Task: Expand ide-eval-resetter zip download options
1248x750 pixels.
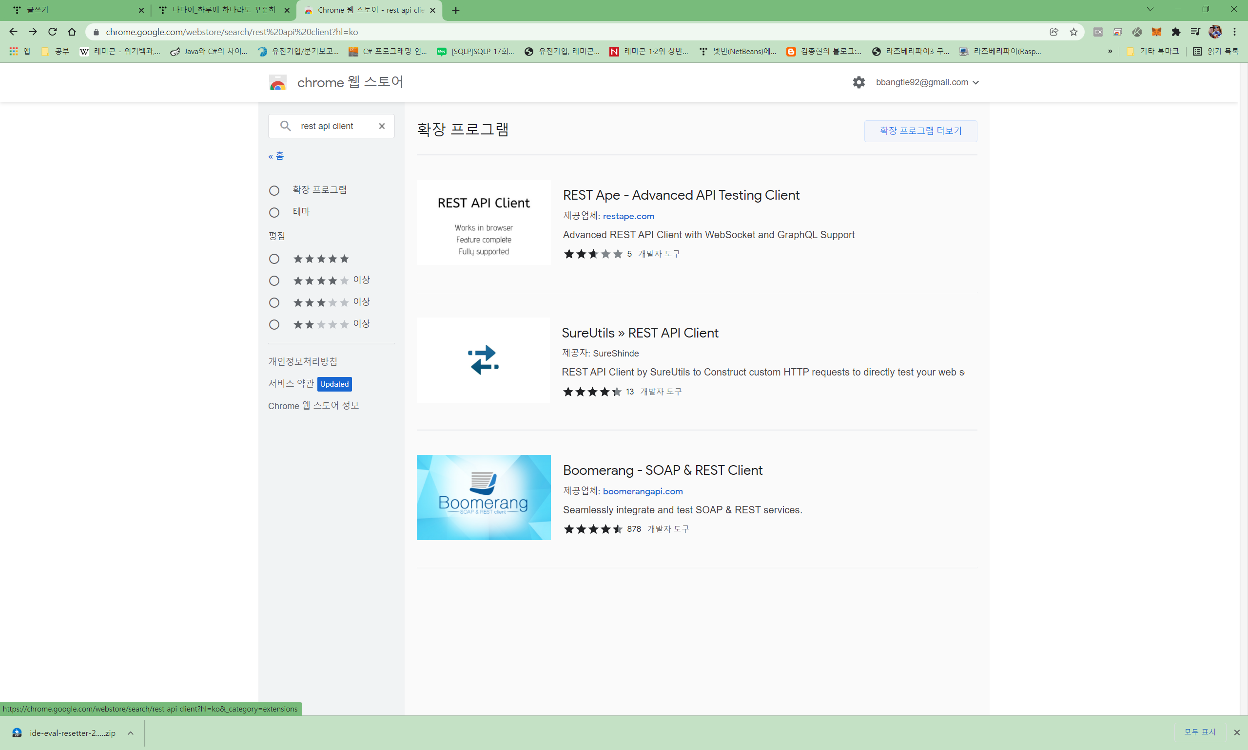Action: click(131, 733)
